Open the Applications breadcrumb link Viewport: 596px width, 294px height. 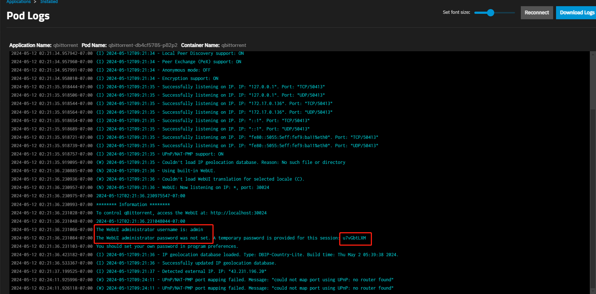tap(19, 2)
